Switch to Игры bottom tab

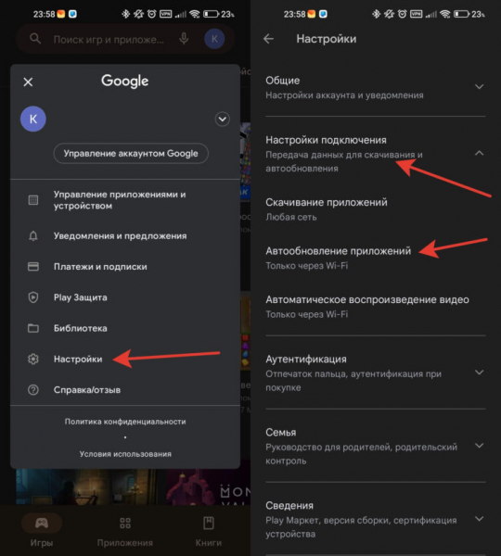click(42, 532)
